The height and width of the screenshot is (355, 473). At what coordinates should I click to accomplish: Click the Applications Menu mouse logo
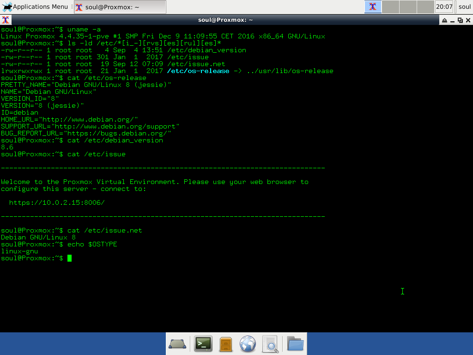[x=6, y=6]
